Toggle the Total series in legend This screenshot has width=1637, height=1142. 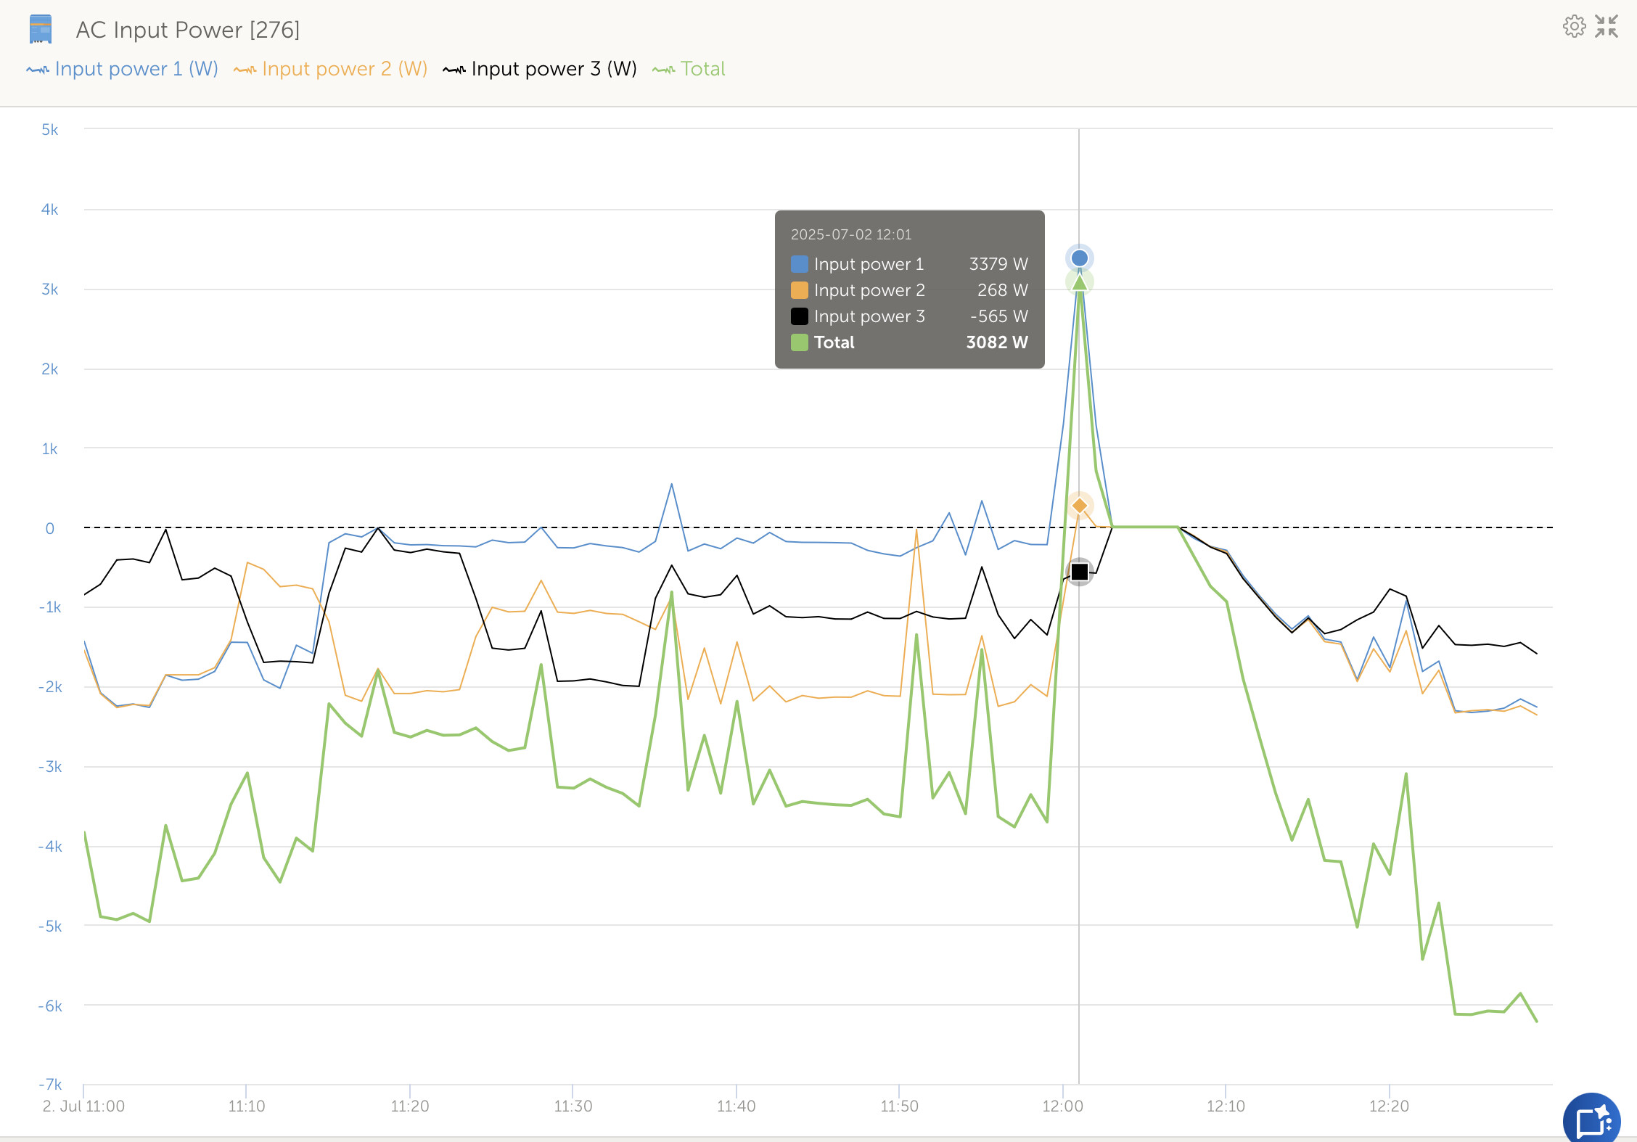(x=702, y=69)
